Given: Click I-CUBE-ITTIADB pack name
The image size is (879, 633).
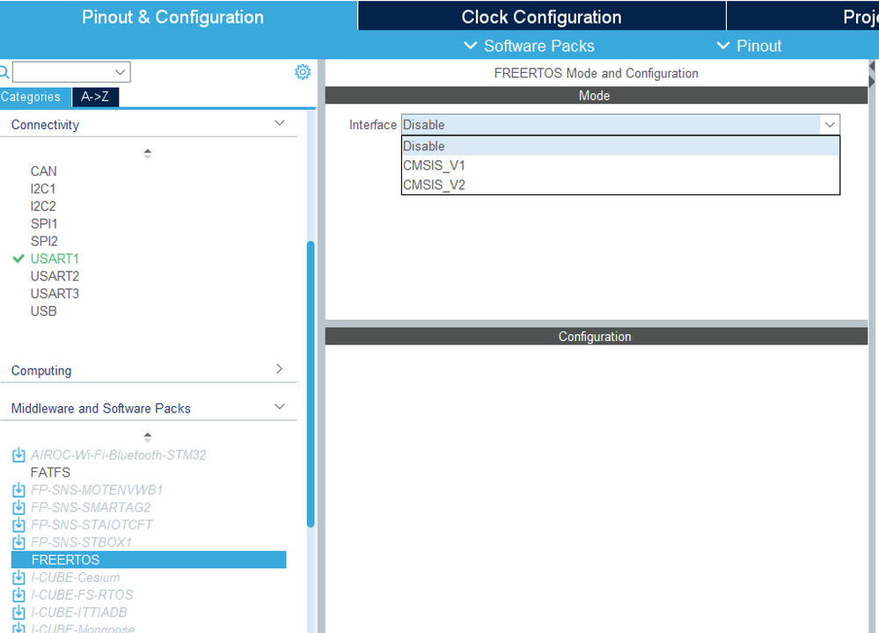Looking at the screenshot, I should point(79,612).
